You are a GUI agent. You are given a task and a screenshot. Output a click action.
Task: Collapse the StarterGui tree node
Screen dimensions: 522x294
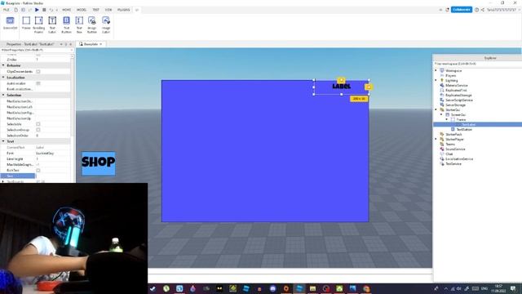click(436, 109)
